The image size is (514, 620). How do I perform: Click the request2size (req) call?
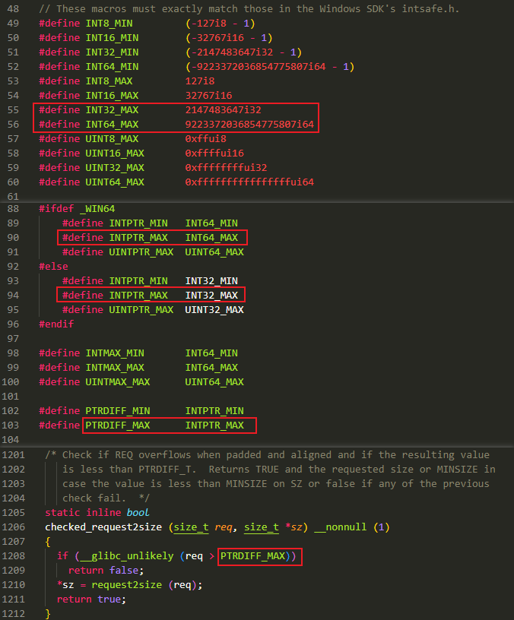146,585
